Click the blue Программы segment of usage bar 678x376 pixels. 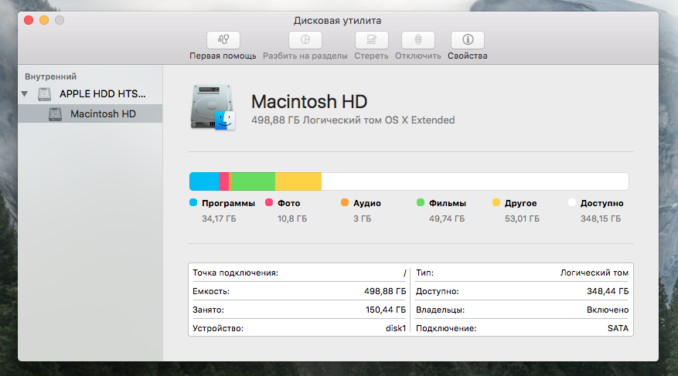point(204,181)
